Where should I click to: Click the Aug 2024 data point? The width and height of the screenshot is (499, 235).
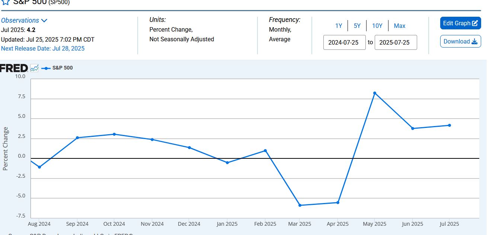[x=39, y=167]
